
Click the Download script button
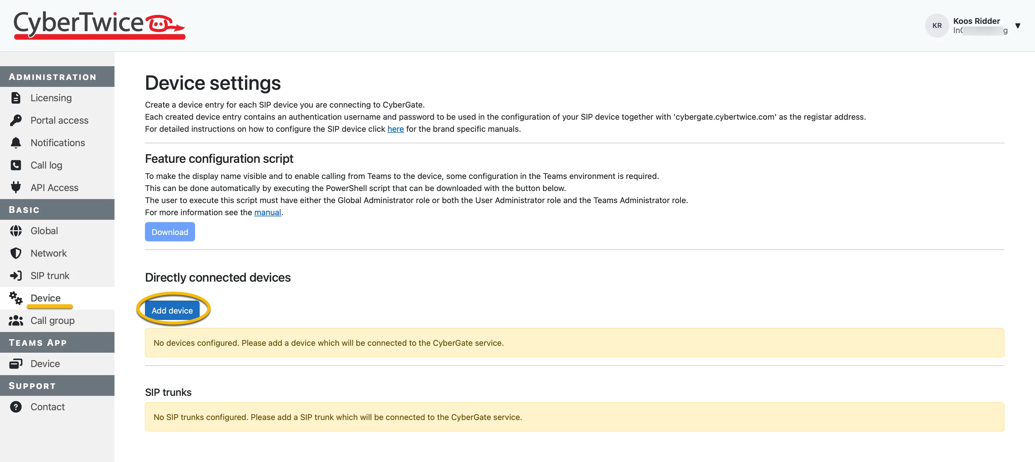(x=170, y=232)
